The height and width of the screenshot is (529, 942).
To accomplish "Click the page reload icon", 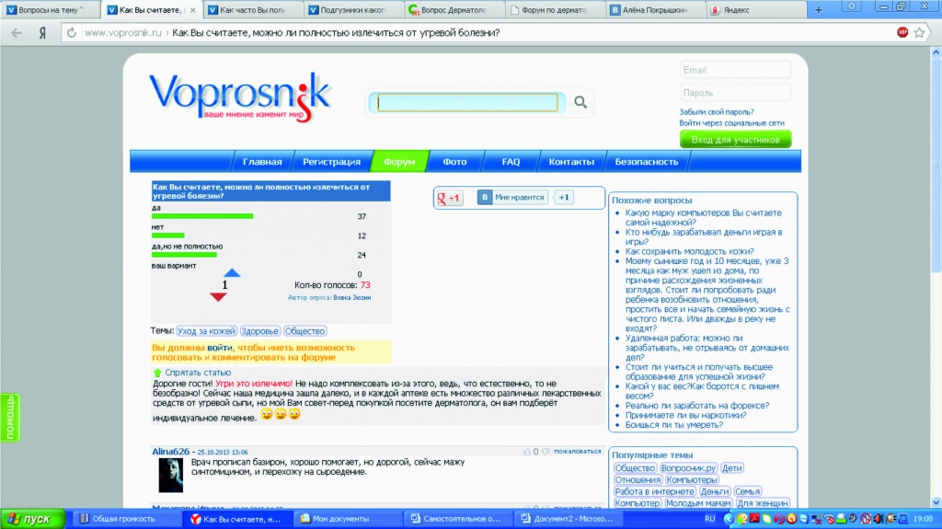I will point(70,33).
